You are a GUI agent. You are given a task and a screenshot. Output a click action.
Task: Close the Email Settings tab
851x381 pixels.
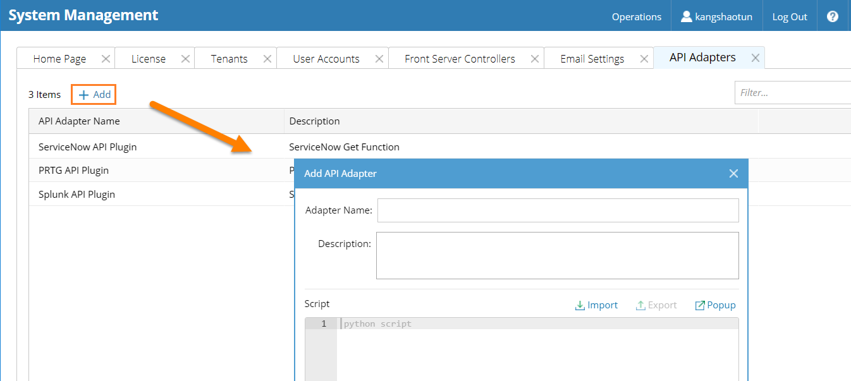644,59
